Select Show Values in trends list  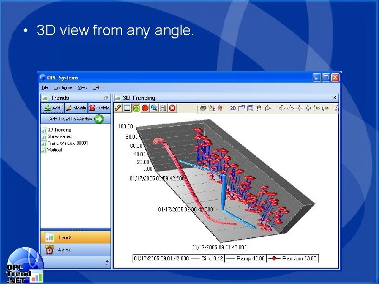(x=56, y=136)
